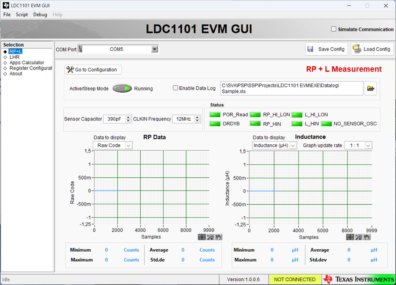Decrease the Sensor Capacitor value
The image size is (396, 285).
pyautogui.click(x=128, y=121)
